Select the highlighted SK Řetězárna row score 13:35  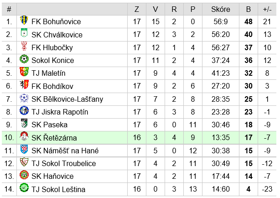tap(221, 138)
